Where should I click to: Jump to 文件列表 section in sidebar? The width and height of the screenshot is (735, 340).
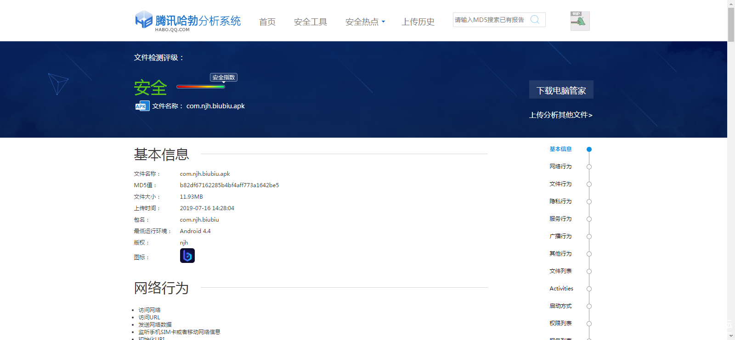pyautogui.click(x=560, y=271)
